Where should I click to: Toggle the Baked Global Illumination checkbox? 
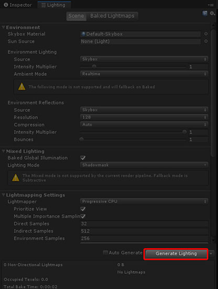[83, 158]
